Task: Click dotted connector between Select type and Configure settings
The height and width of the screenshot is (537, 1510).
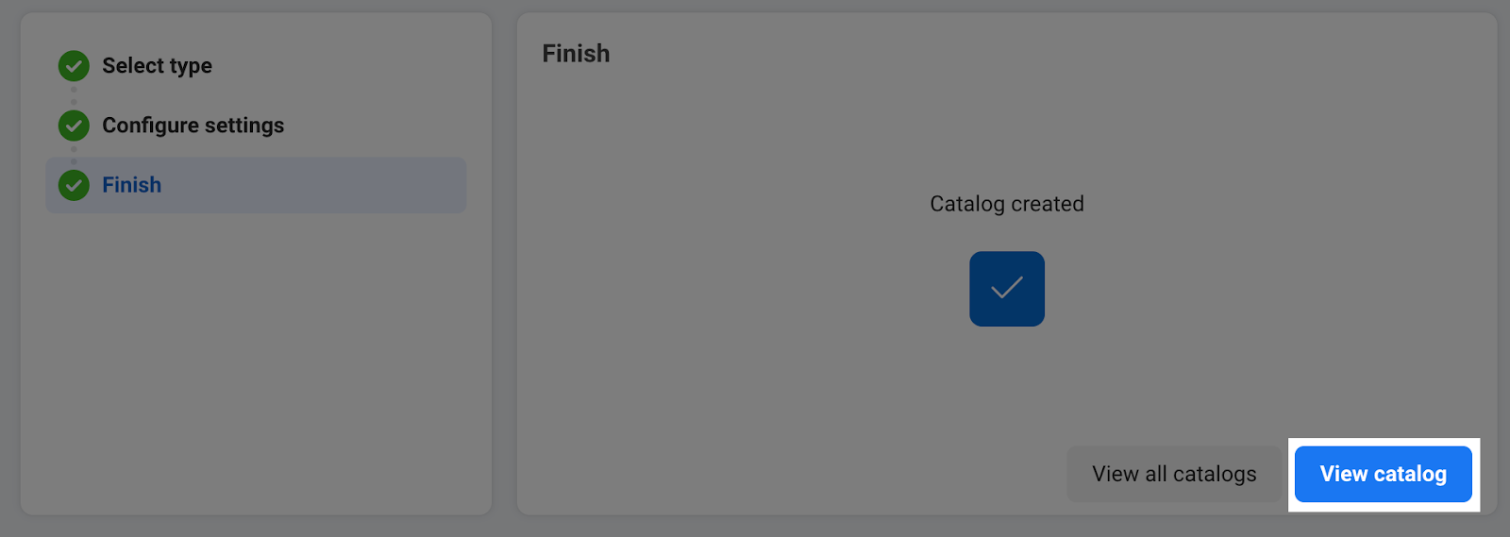Action: [74, 95]
